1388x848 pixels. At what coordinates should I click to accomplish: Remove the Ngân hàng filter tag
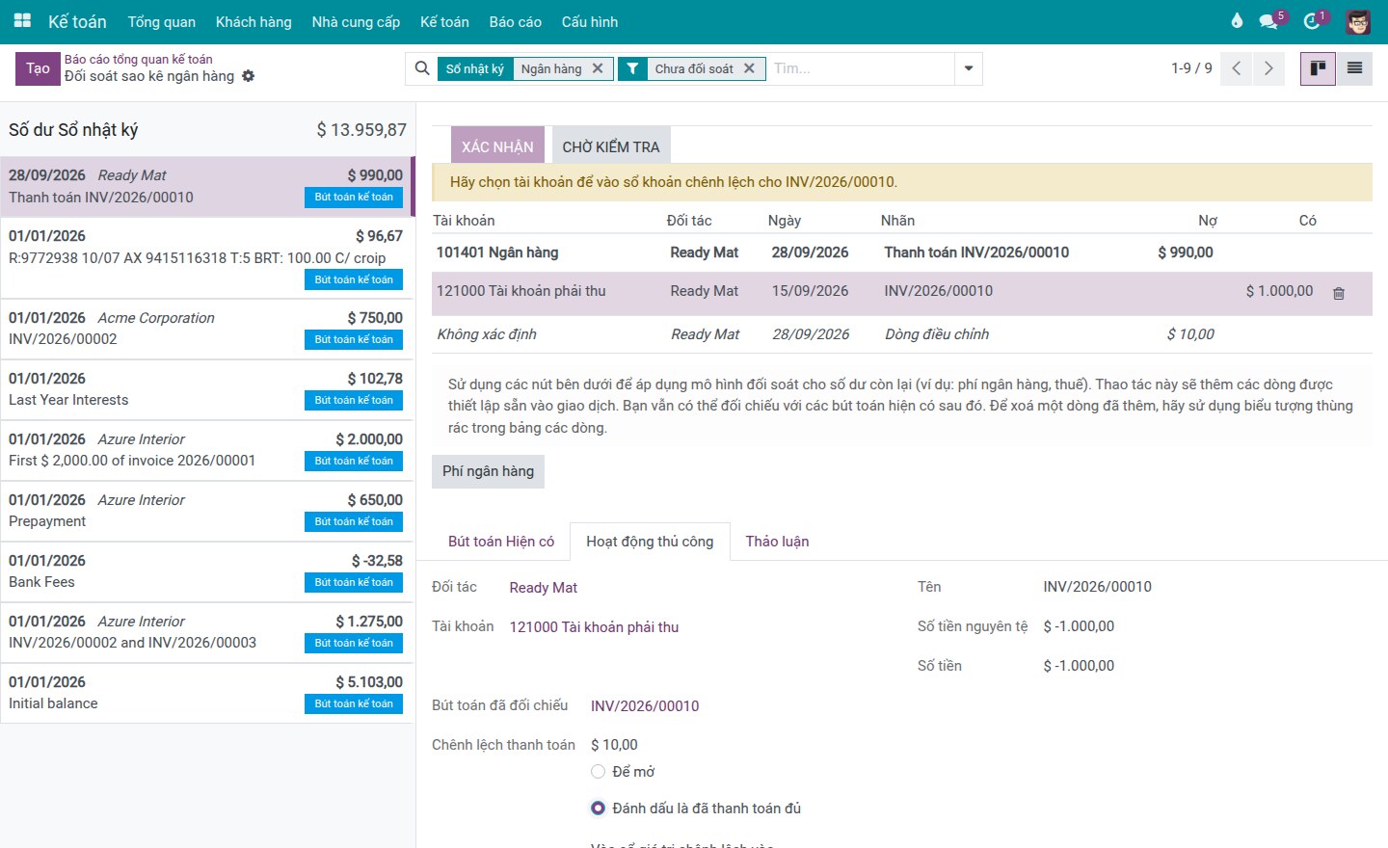598,68
